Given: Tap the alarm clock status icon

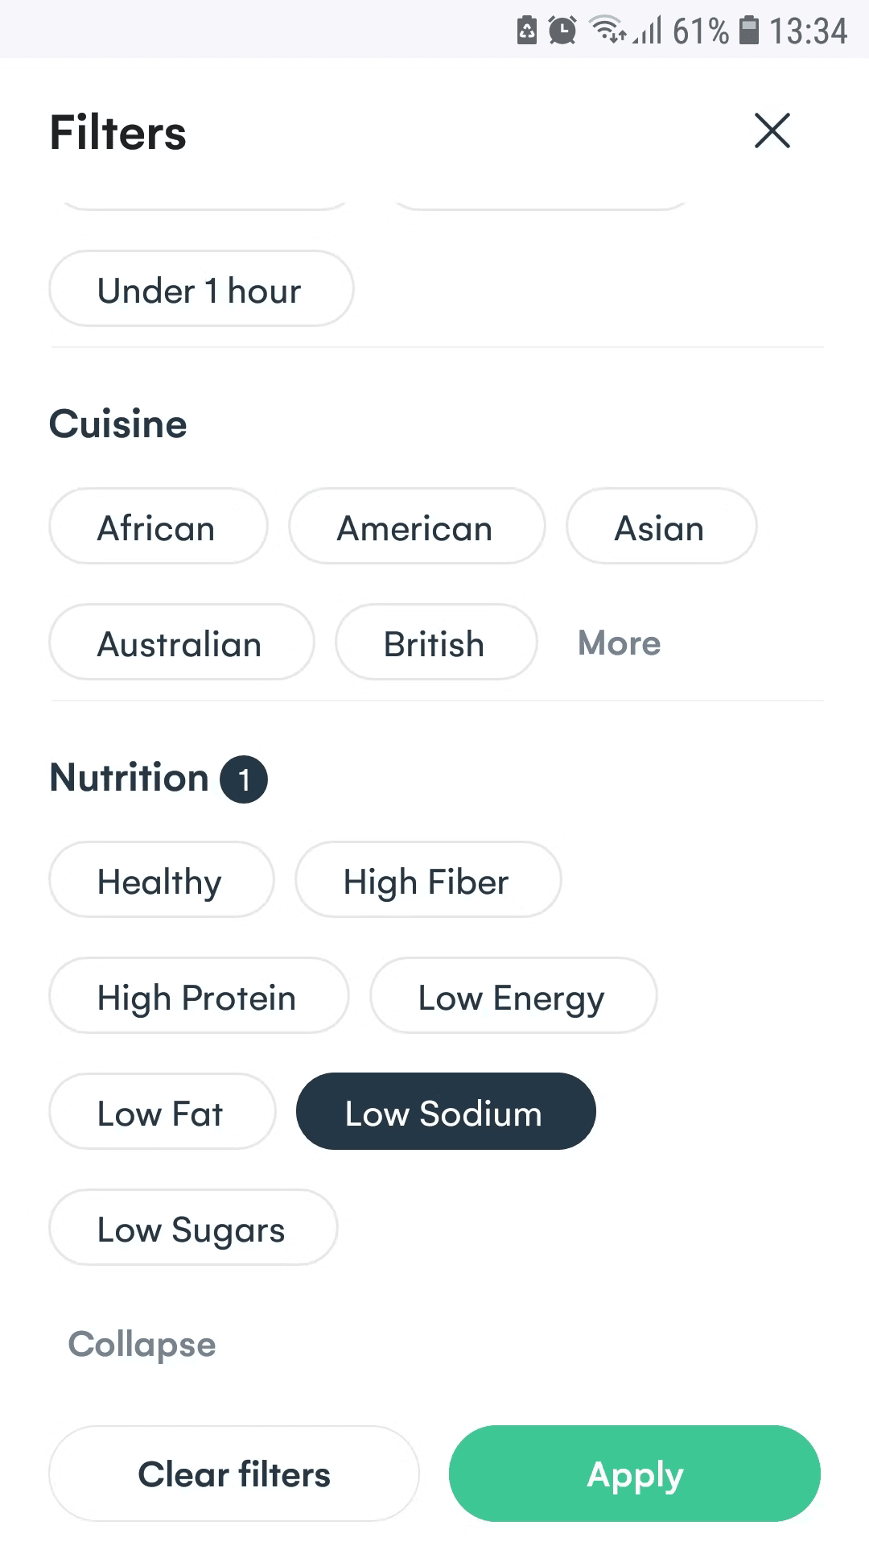Looking at the screenshot, I should (562, 31).
